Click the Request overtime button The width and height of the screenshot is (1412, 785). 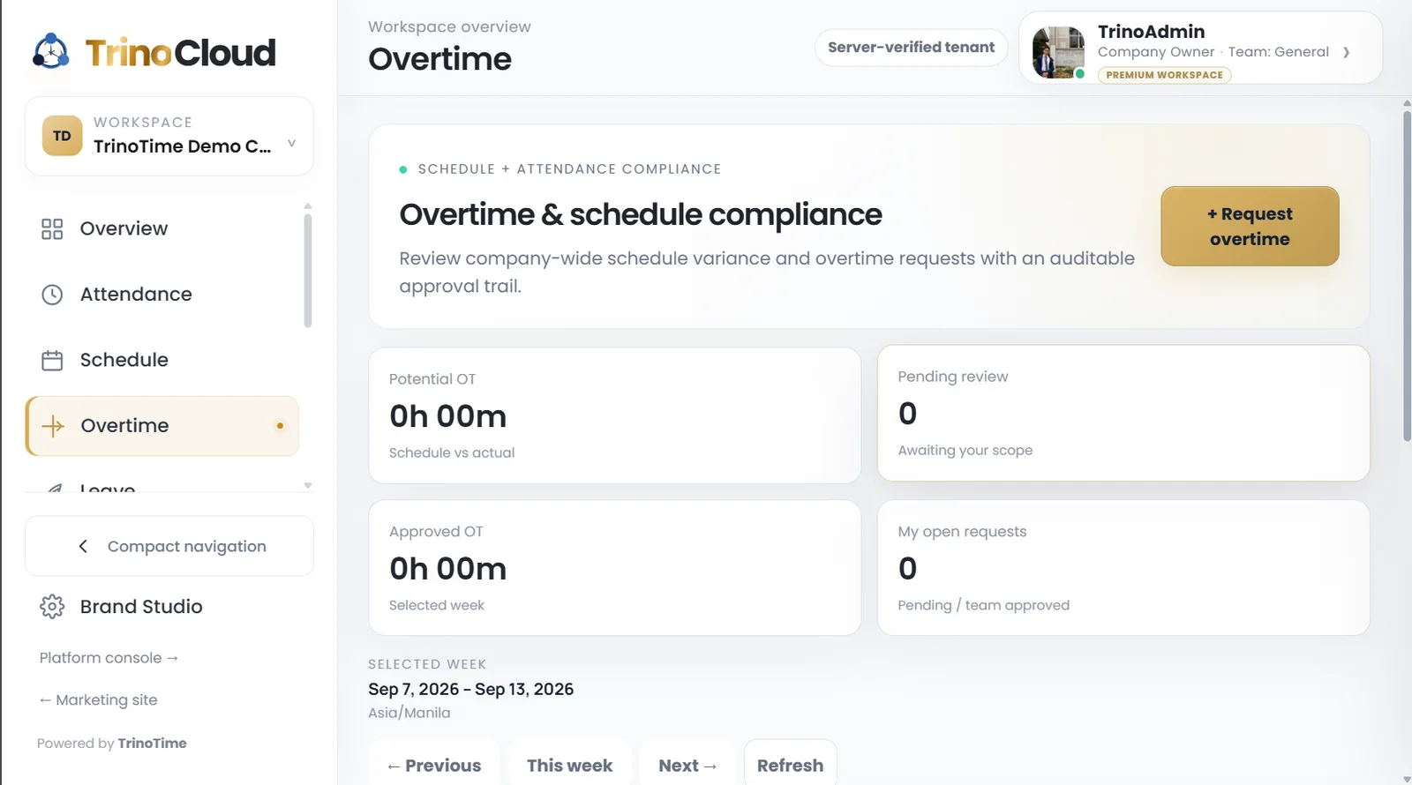pos(1250,226)
